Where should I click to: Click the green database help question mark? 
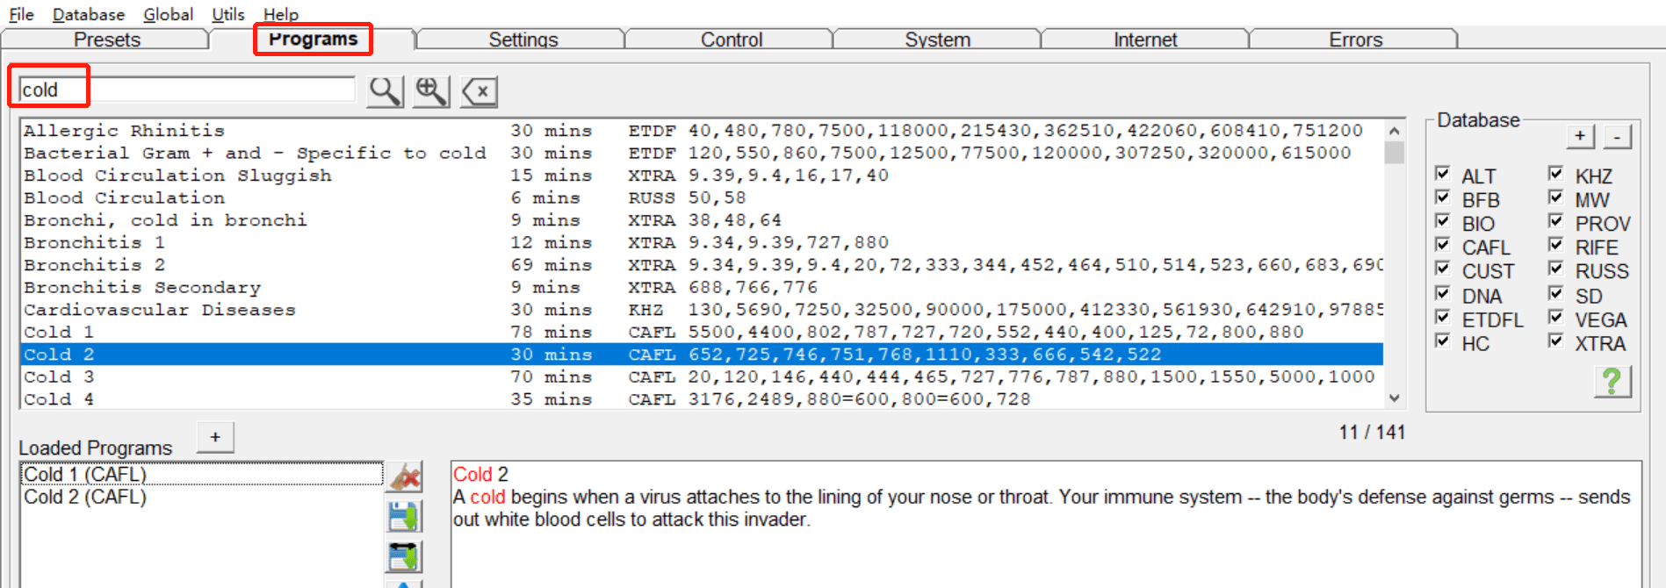(x=1612, y=381)
